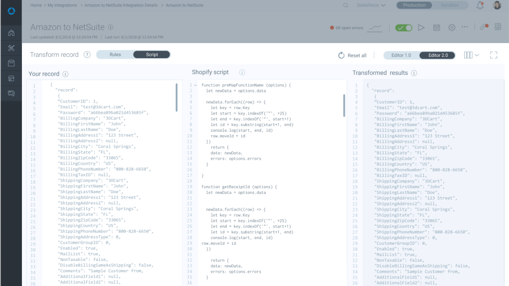Click "BillingPhoneNumber" line in Transformed results

[421, 170]
